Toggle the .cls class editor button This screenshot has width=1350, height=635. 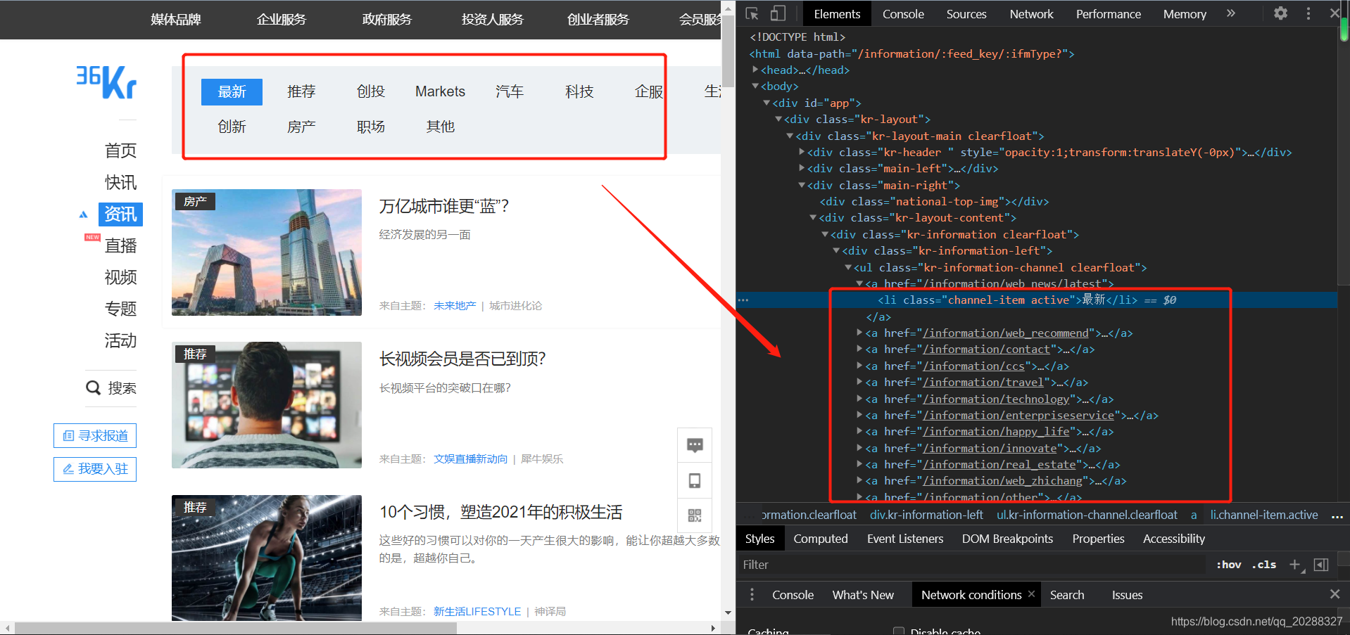pyautogui.click(x=1264, y=564)
